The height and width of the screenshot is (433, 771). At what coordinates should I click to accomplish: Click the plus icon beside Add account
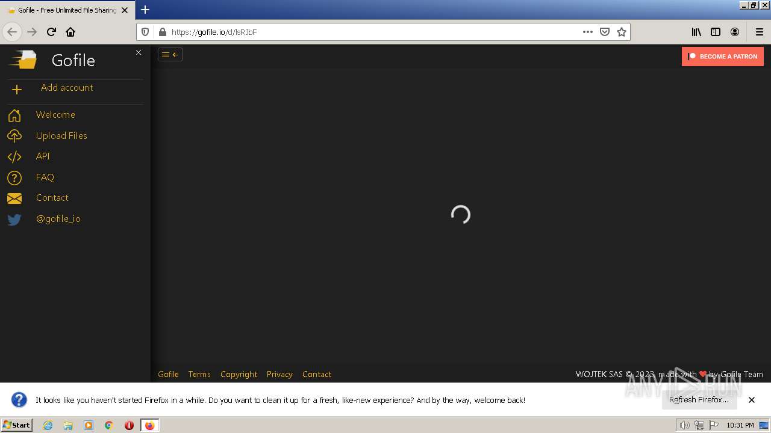[17, 90]
